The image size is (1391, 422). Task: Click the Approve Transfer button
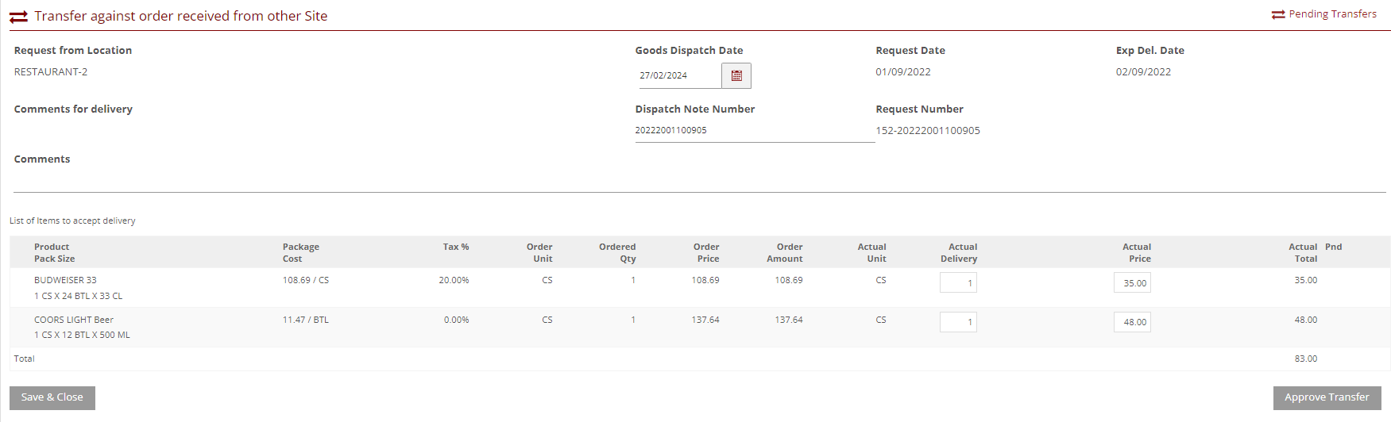pyautogui.click(x=1327, y=397)
